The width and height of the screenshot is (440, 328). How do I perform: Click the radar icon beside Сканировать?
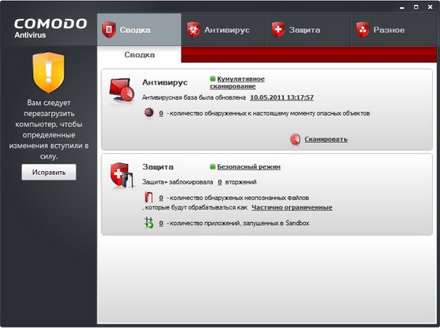tap(295, 140)
